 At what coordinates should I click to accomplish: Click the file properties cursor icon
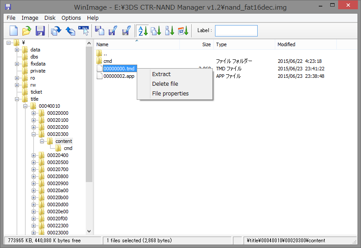(x=84, y=30)
